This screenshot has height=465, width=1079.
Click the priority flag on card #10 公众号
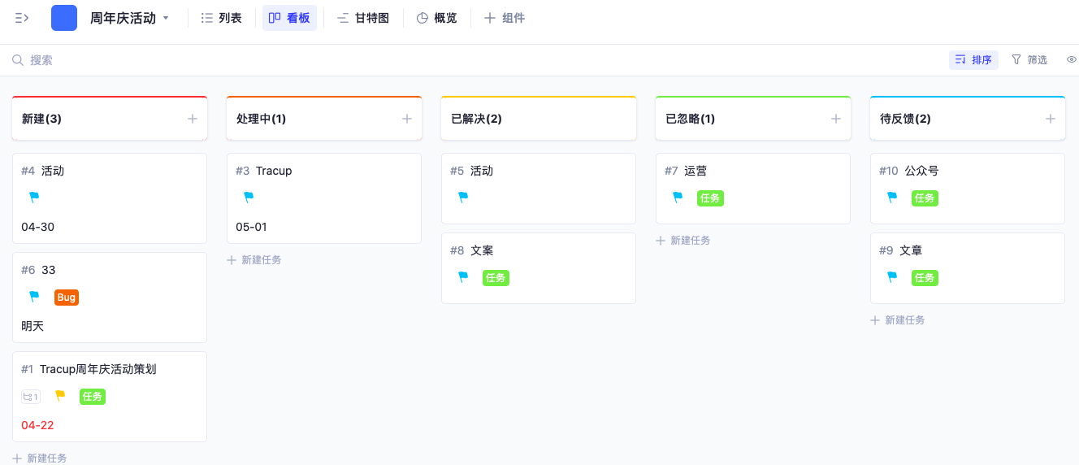click(892, 198)
